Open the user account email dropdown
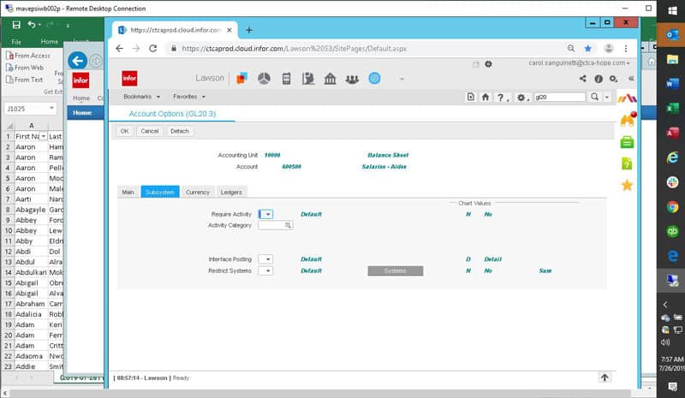The height and width of the screenshot is (398, 685). (x=579, y=63)
